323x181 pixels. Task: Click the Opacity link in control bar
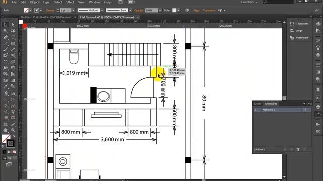[x=139, y=10]
